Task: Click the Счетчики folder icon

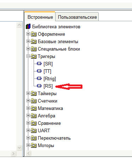Action: point(34,101)
